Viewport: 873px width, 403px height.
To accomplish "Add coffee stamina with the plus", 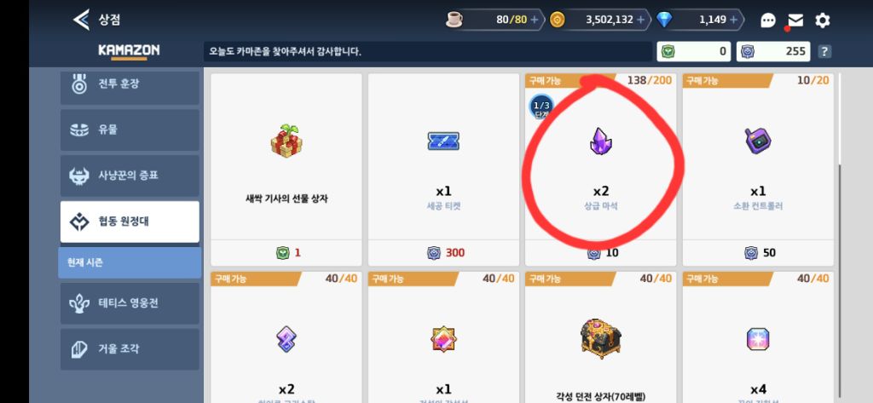I will click(535, 20).
